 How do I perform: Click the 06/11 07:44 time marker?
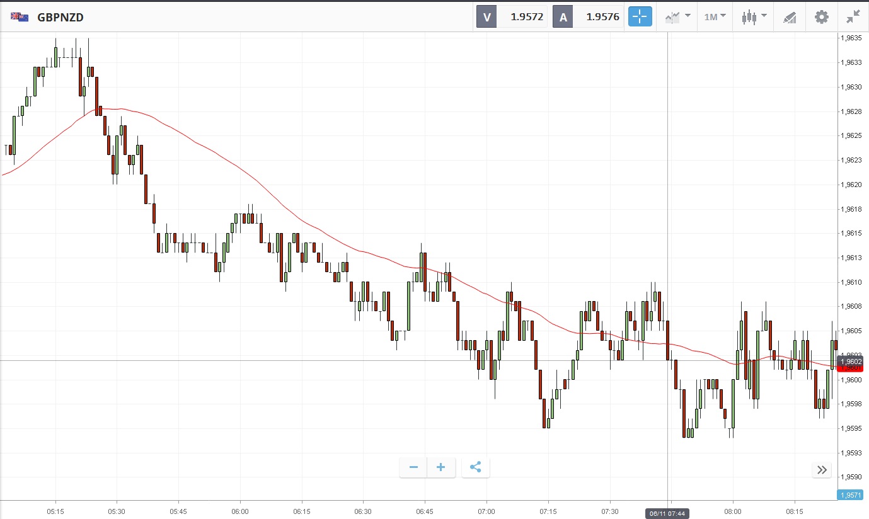[x=667, y=514]
